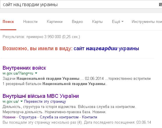Viewport: 162px width, 128px height.
Task: Select the Поиск tab
Action: pos(8,22)
